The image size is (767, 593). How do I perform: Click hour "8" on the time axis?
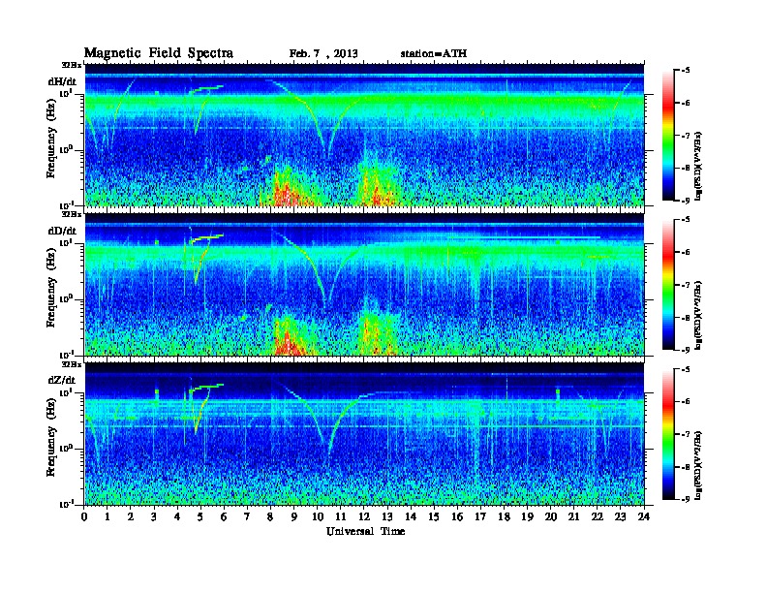tap(270, 516)
